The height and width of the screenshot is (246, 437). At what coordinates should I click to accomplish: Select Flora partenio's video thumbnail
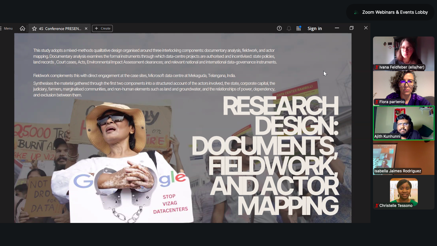point(404,88)
